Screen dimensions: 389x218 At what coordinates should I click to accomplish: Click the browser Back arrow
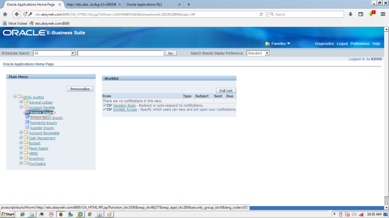17,14
